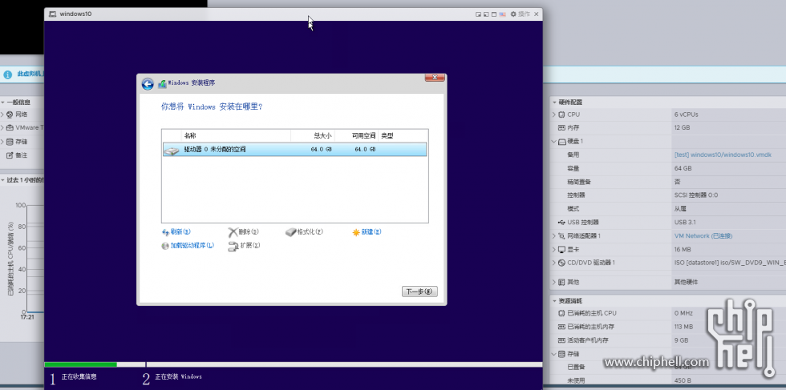Click the 113 MB host memory value
786x390 pixels.
[683, 327]
